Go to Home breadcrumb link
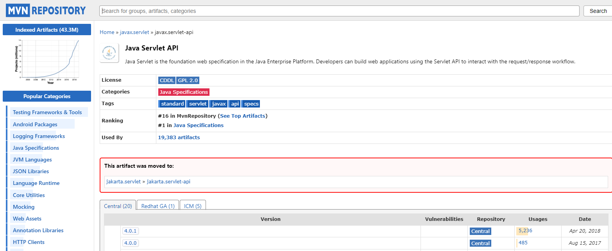The image size is (612, 251). (x=107, y=32)
